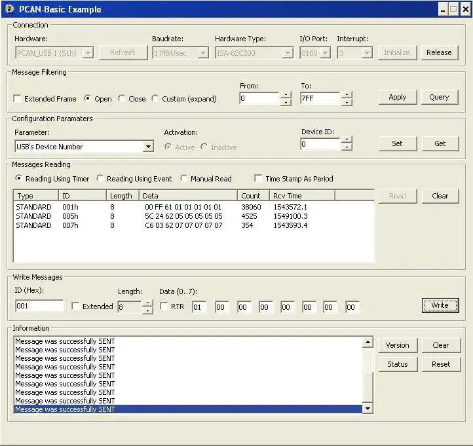Click the Get parameter button
Image resolution: width=473 pixels, height=446 pixels.
click(x=440, y=143)
